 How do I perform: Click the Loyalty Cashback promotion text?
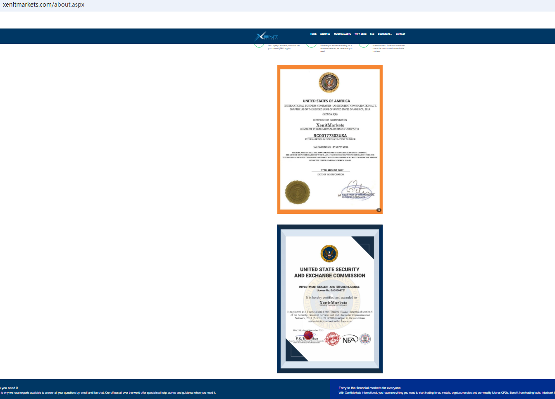point(284,47)
